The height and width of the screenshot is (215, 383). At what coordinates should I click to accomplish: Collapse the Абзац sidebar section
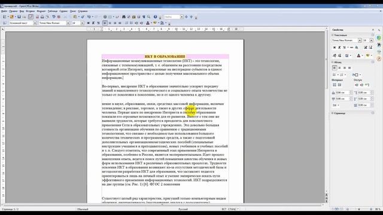tap(332, 62)
